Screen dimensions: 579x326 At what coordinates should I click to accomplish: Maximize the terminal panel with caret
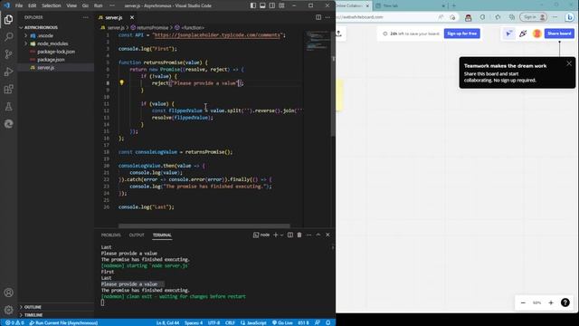[318, 235]
